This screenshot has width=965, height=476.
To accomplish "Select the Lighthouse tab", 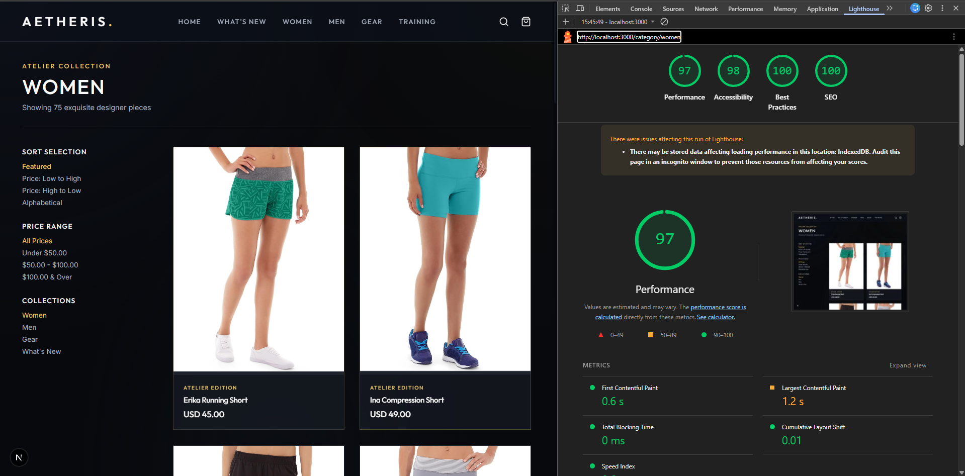I will tap(864, 9).
